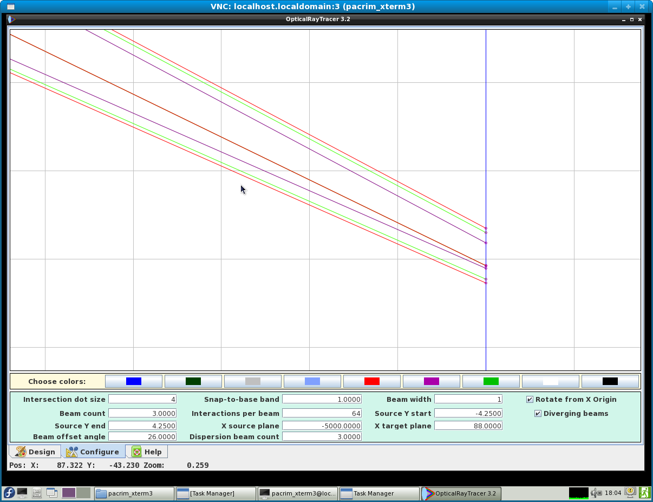Image resolution: width=653 pixels, height=502 pixels.
Task: Switch to [Task Manager] taskbar item
Action: pos(216,493)
